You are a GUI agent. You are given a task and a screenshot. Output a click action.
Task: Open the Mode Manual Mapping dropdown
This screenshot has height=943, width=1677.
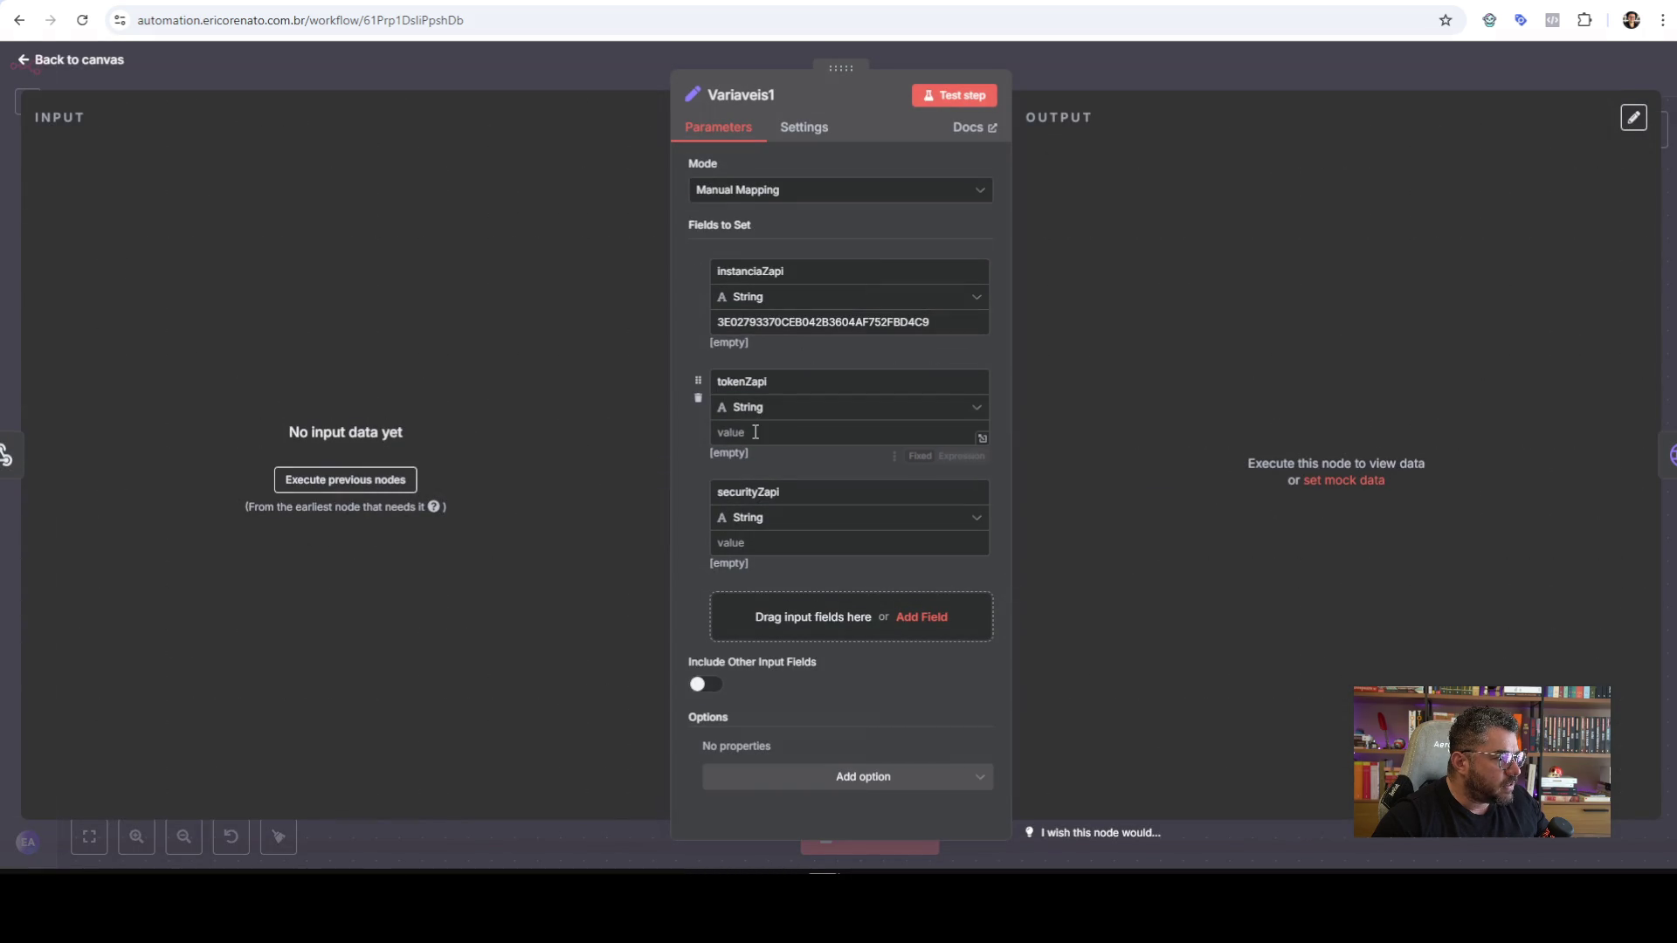coord(839,190)
